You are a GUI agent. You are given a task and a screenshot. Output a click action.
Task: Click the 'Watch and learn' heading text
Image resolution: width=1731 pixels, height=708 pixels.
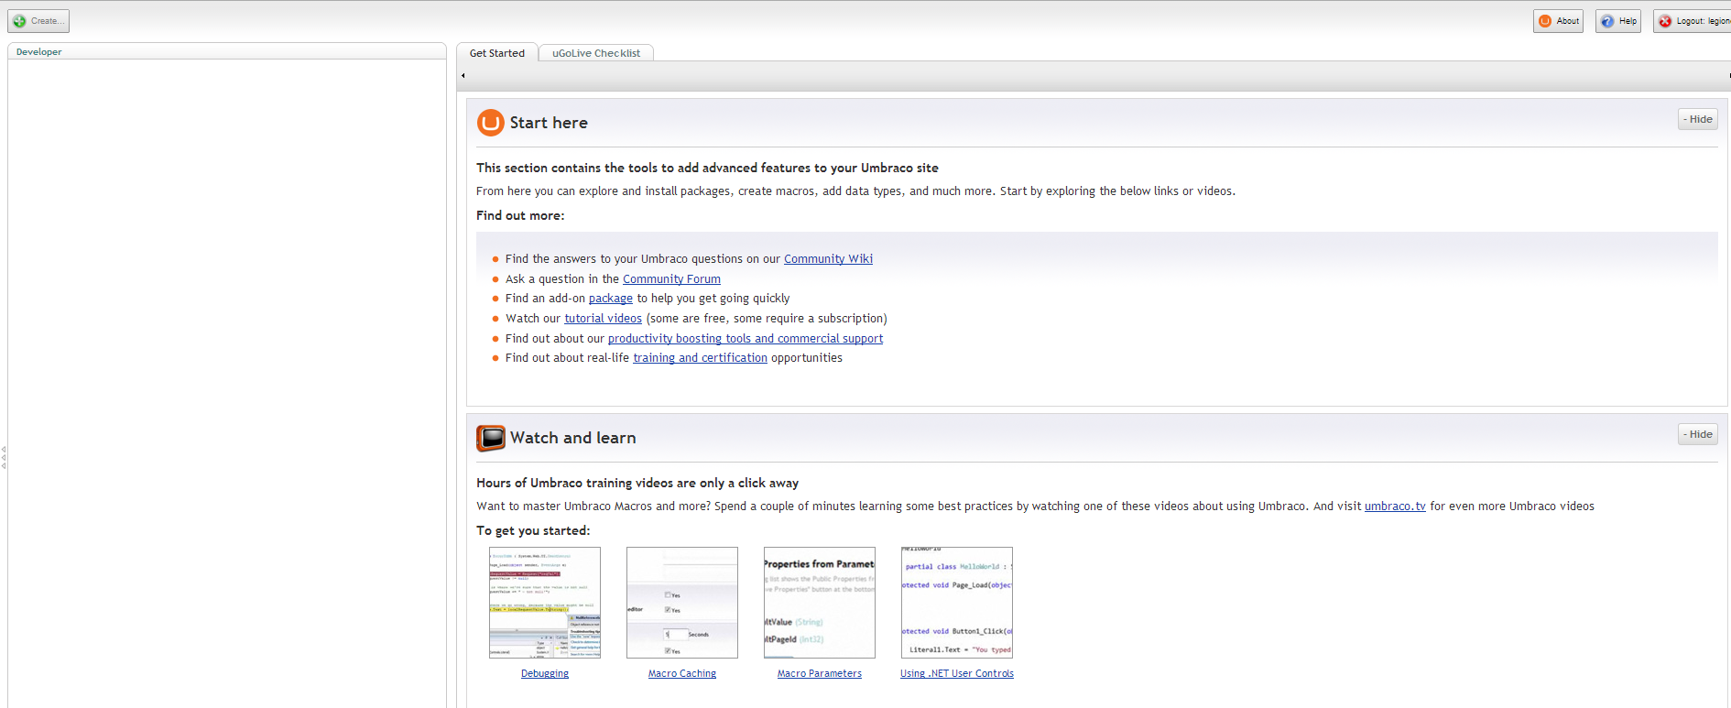tap(572, 438)
